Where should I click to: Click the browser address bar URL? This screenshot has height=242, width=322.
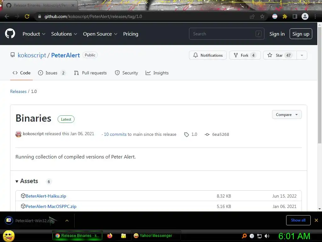click(93, 16)
